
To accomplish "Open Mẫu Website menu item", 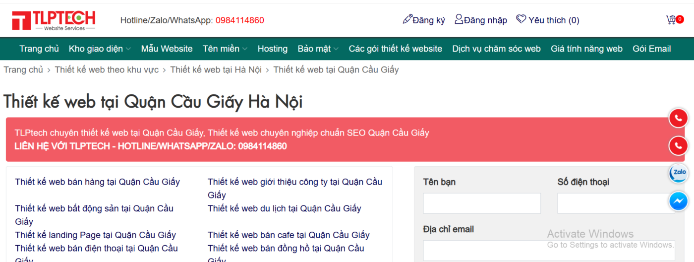I will (x=167, y=49).
